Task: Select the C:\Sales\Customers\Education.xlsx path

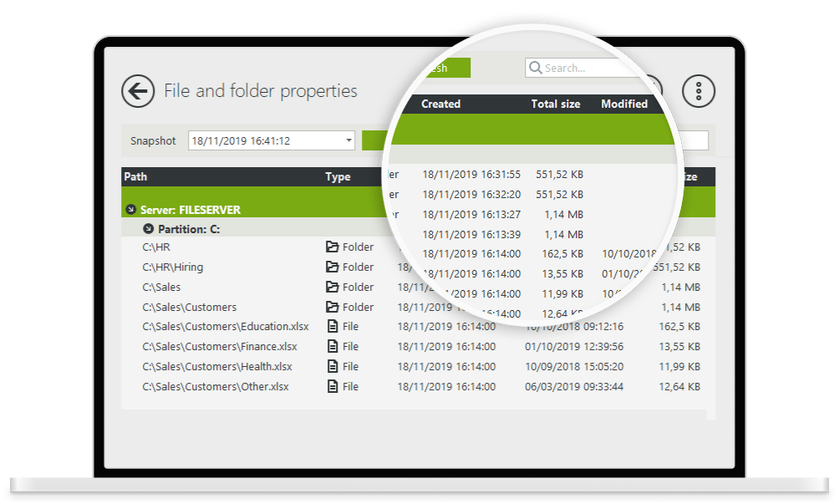Action: tap(226, 326)
